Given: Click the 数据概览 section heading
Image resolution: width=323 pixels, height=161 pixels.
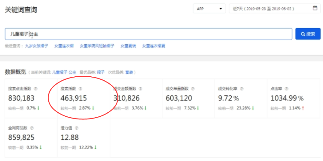Looking at the screenshot, I should (x=15, y=72).
